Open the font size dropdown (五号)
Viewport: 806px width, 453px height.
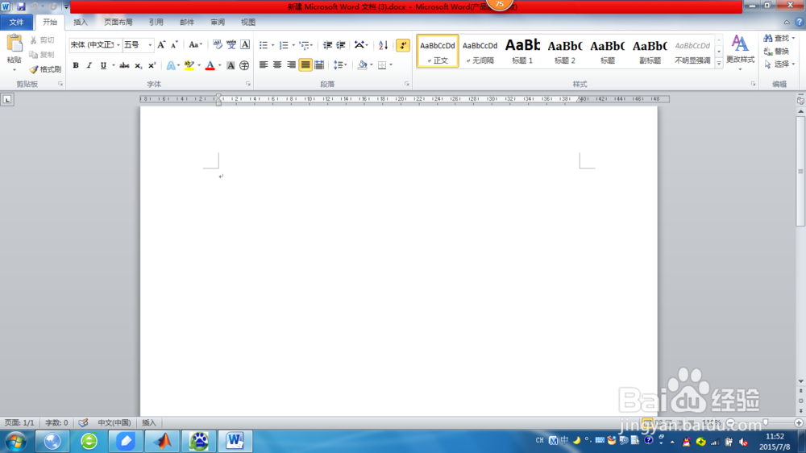(x=150, y=45)
